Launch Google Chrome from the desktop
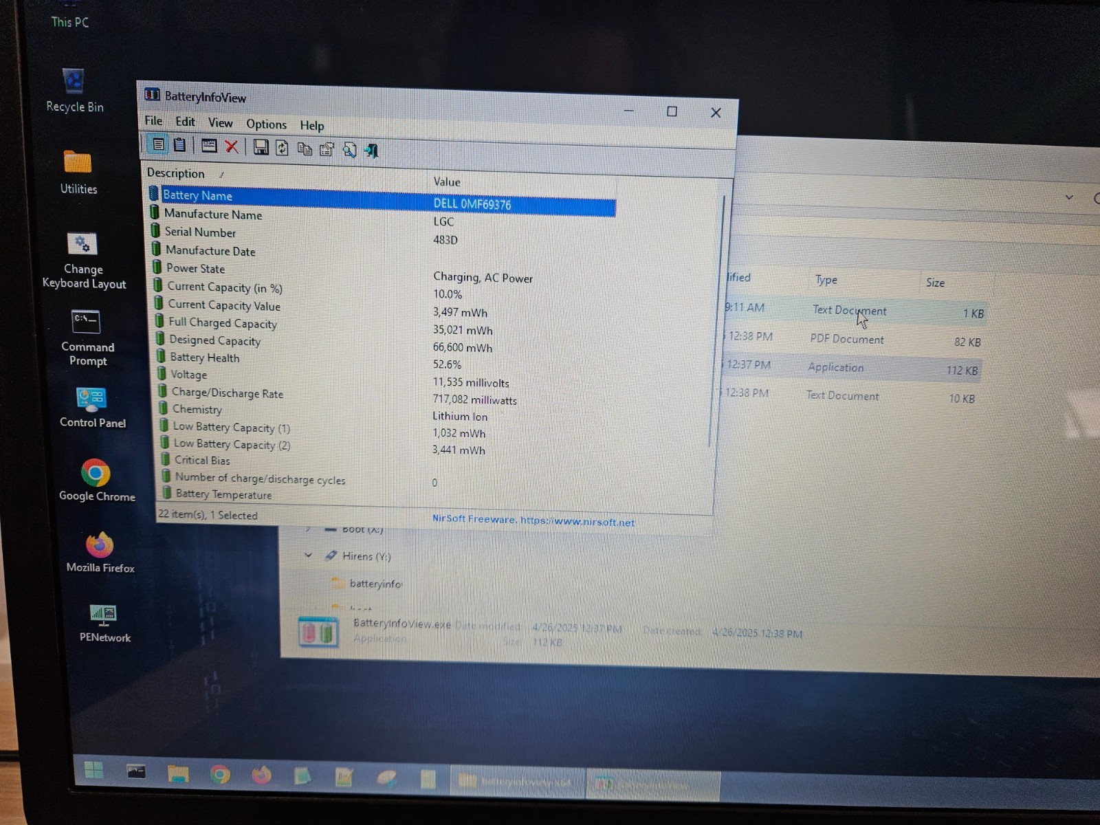 [x=96, y=480]
